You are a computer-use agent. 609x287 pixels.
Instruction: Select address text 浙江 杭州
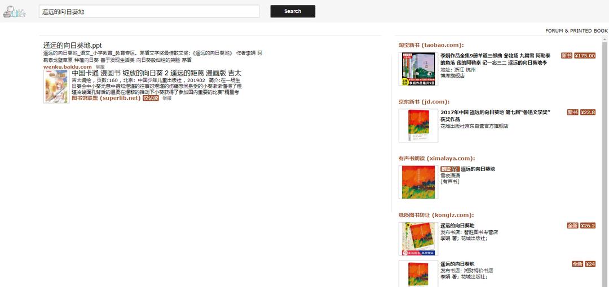point(465,70)
